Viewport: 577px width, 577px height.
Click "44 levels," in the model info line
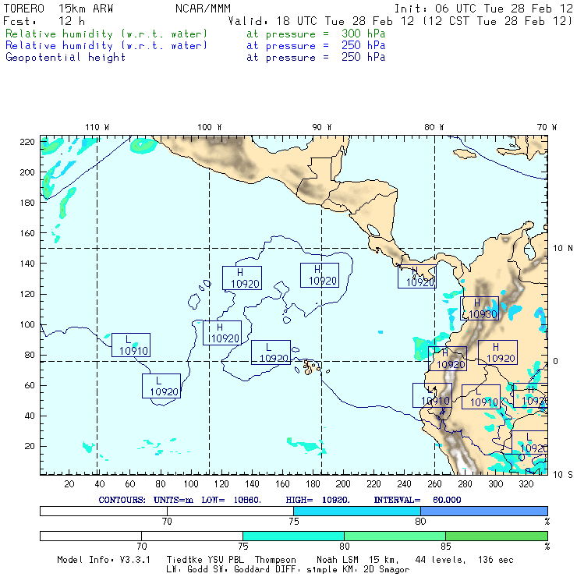point(441,560)
